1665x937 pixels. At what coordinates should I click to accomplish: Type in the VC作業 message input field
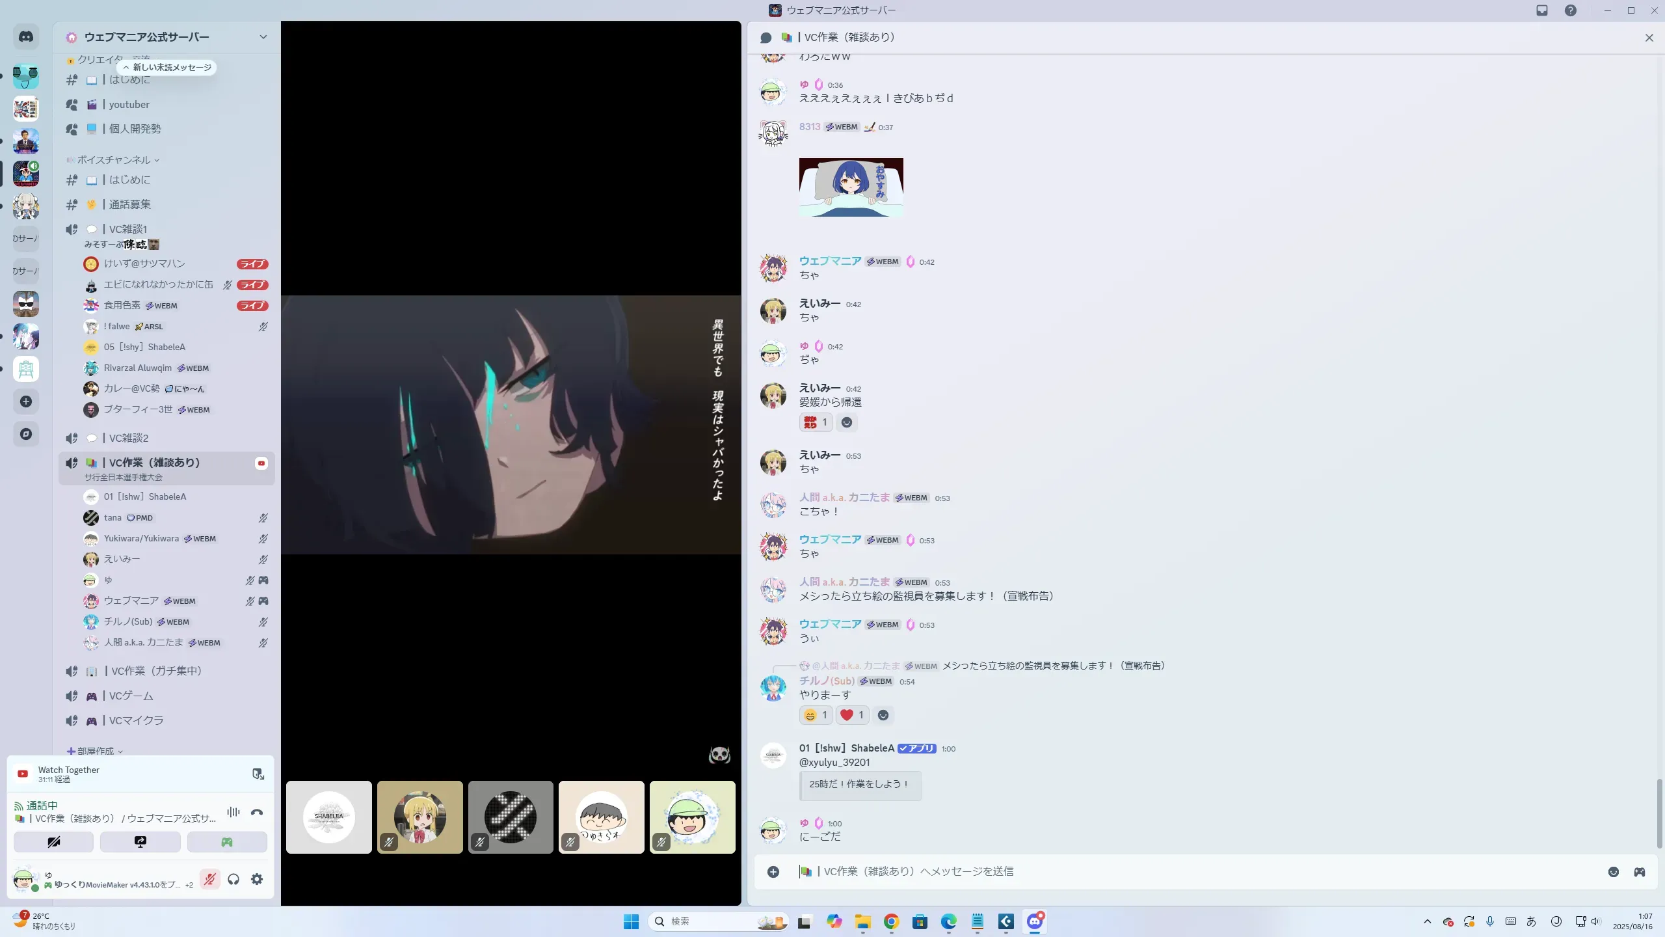tap(1171, 872)
